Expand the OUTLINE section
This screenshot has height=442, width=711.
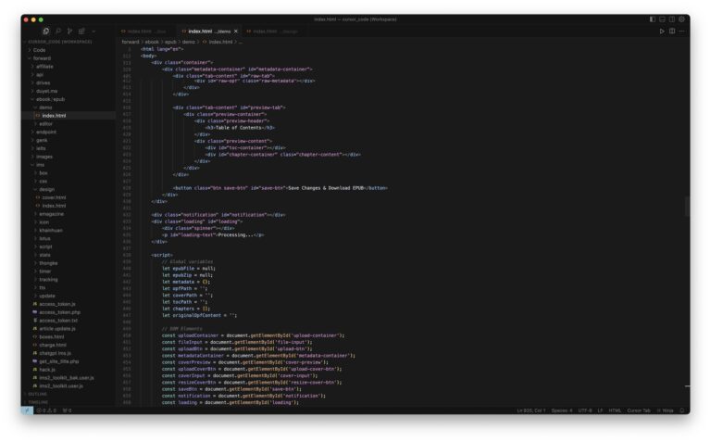[x=38, y=395]
